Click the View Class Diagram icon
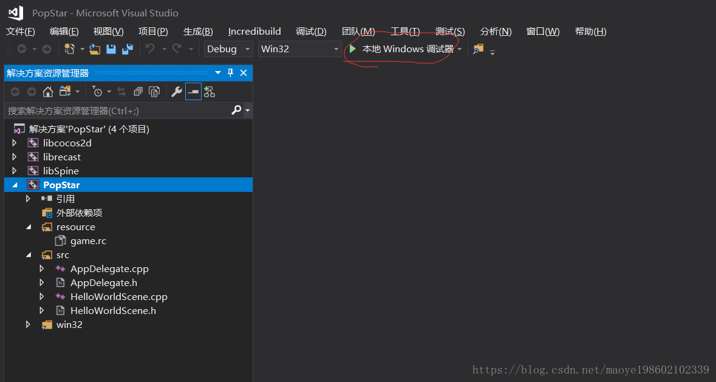 210,92
